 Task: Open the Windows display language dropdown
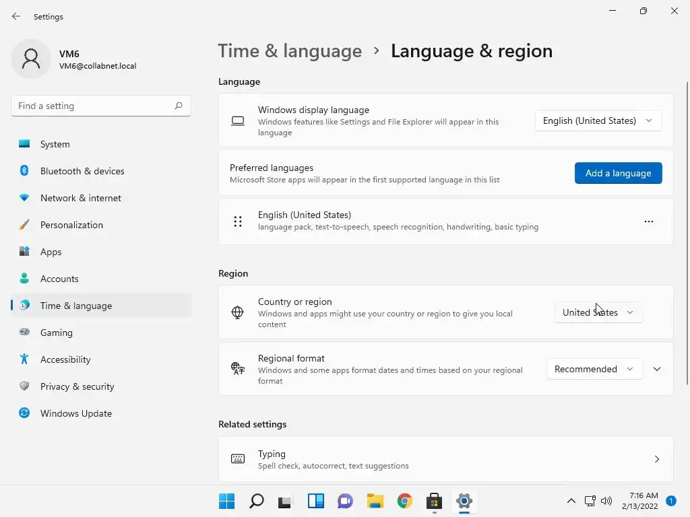coord(598,120)
